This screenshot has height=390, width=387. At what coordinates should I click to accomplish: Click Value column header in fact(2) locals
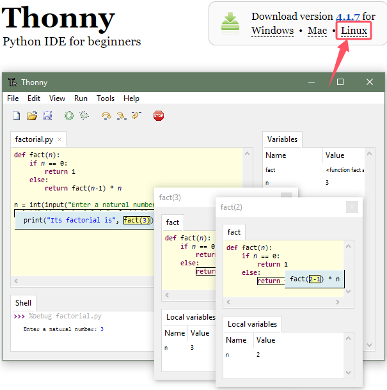299,340
